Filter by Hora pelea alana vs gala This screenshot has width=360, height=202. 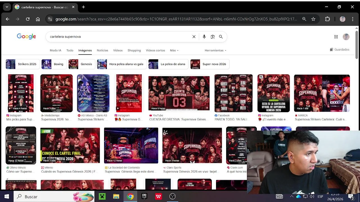[x=121, y=64]
